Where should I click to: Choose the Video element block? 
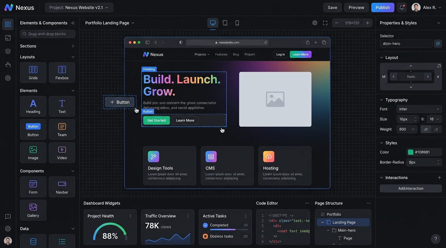tap(62, 153)
